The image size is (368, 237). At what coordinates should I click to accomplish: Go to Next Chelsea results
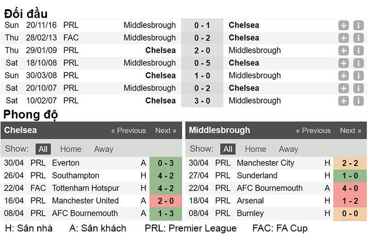[x=166, y=130]
